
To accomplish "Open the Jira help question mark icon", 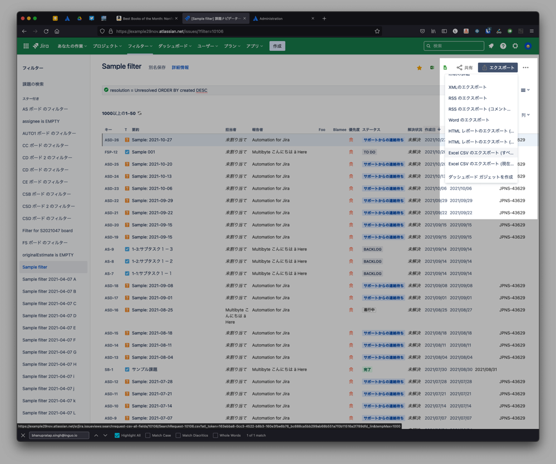I will pyautogui.click(x=503, y=46).
